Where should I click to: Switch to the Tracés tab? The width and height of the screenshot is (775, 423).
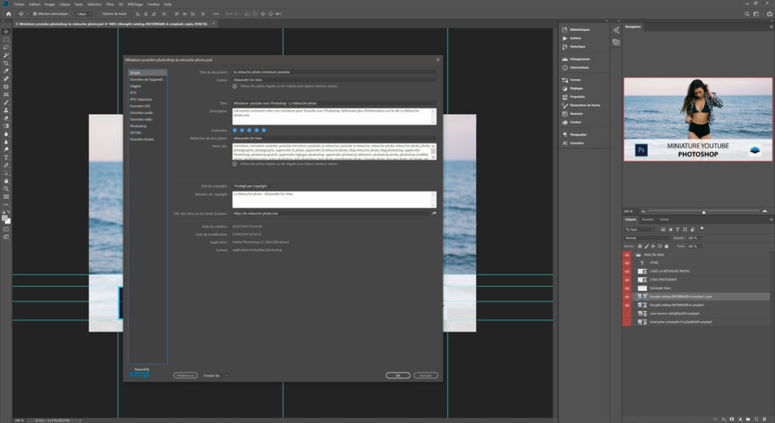point(665,219)
